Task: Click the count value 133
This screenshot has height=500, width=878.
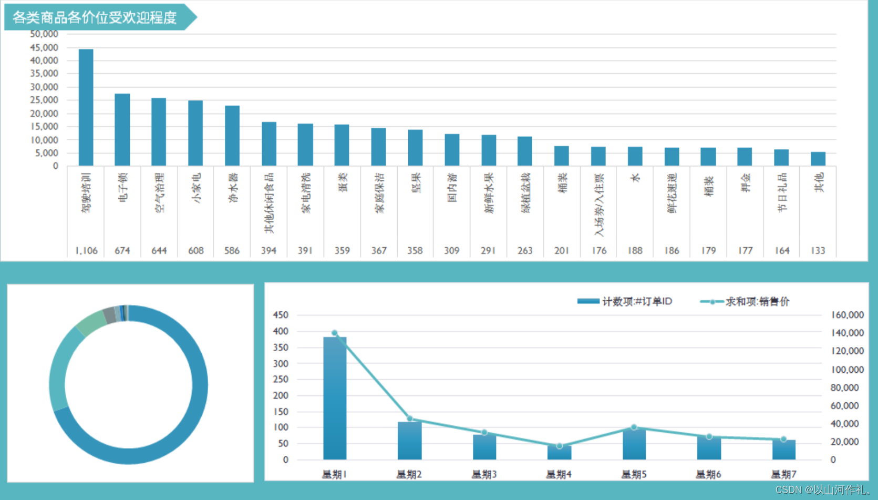Action: click(818, 251)
